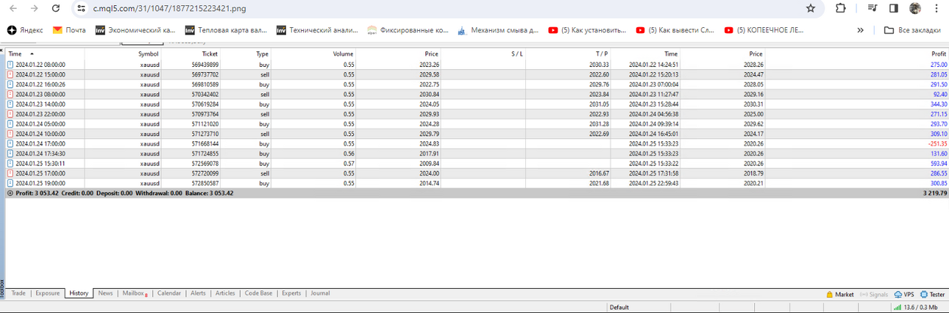This screenshot has width=949, height=313.
Task: Switch to the Calendar tab
Action: click(x=168, y=293)
